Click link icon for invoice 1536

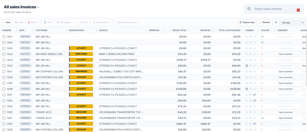[255, 101]
